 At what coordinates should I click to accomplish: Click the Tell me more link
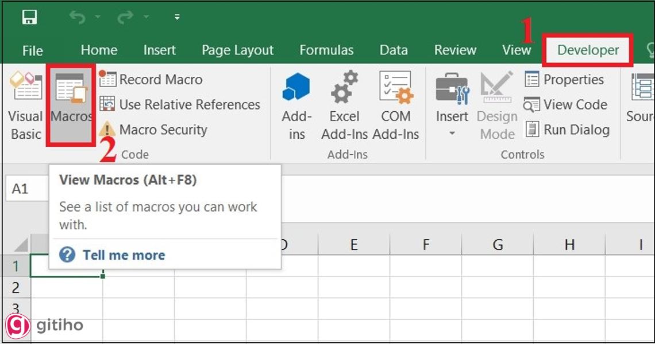tap(123, 254)
